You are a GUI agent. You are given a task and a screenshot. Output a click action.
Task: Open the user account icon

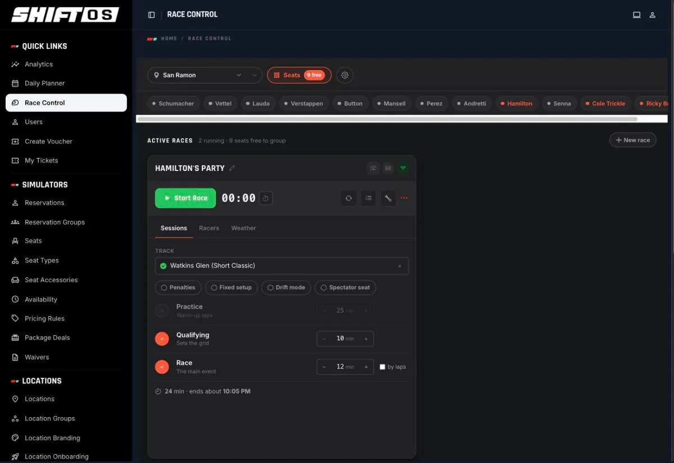click(653, 15)
